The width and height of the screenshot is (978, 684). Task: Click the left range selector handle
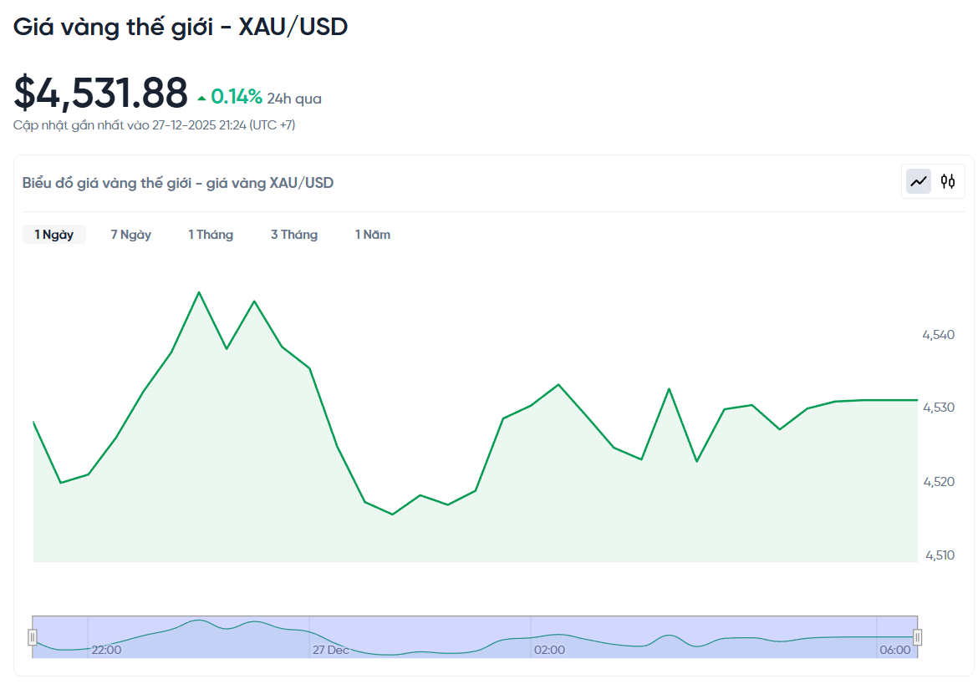33,637
